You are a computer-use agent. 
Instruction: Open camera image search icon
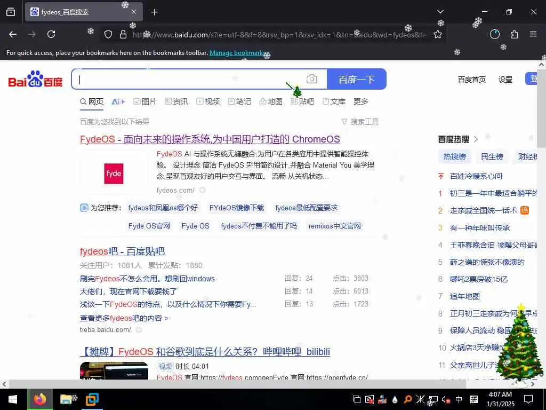point(311,79)
